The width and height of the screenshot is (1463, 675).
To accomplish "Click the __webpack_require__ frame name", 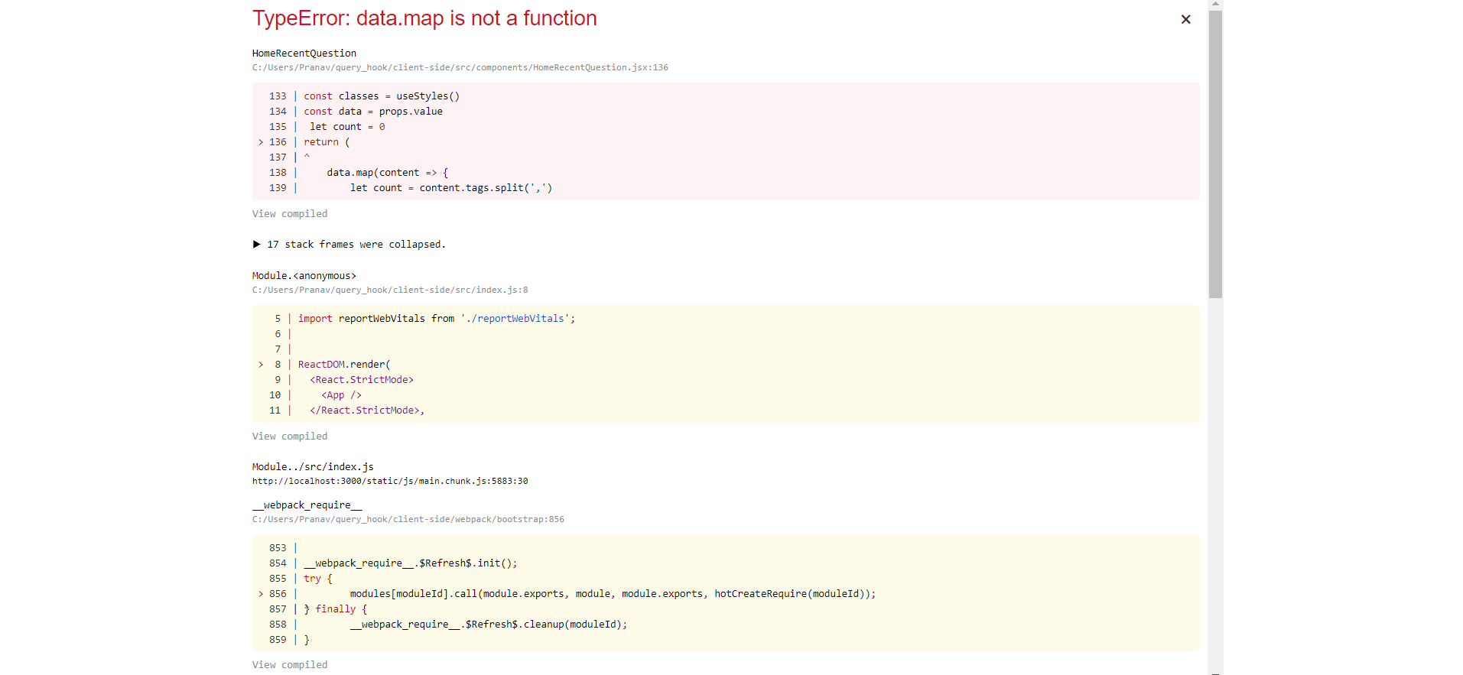I will (307, 505).
